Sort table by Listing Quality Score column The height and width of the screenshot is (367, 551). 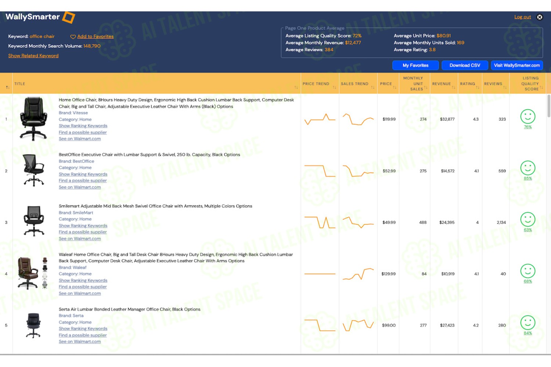pyautogui.click(x=541, y=87)
